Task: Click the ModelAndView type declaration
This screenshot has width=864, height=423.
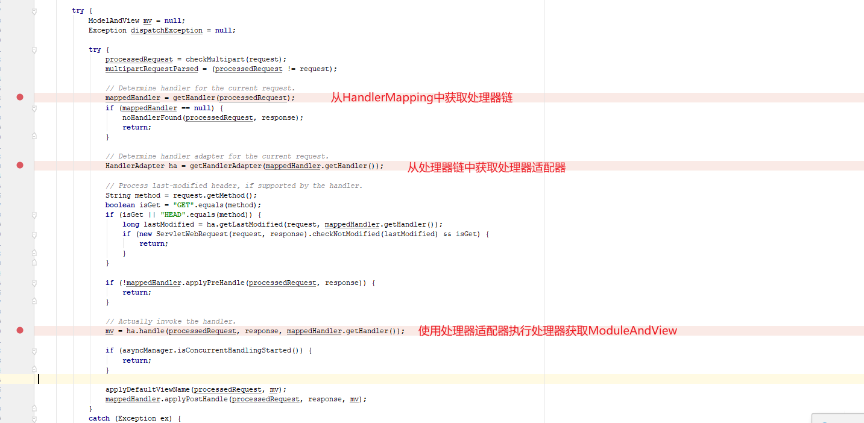Action: click(113, 20)
